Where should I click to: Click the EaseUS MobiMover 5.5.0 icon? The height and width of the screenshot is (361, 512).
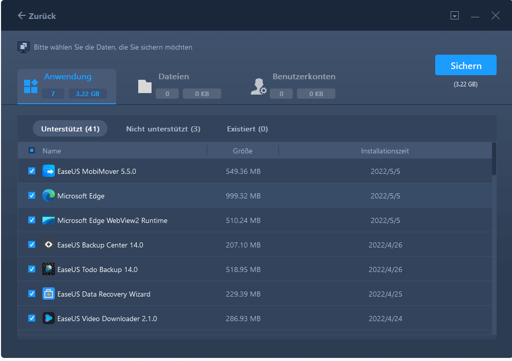click(x=48, y=171)
